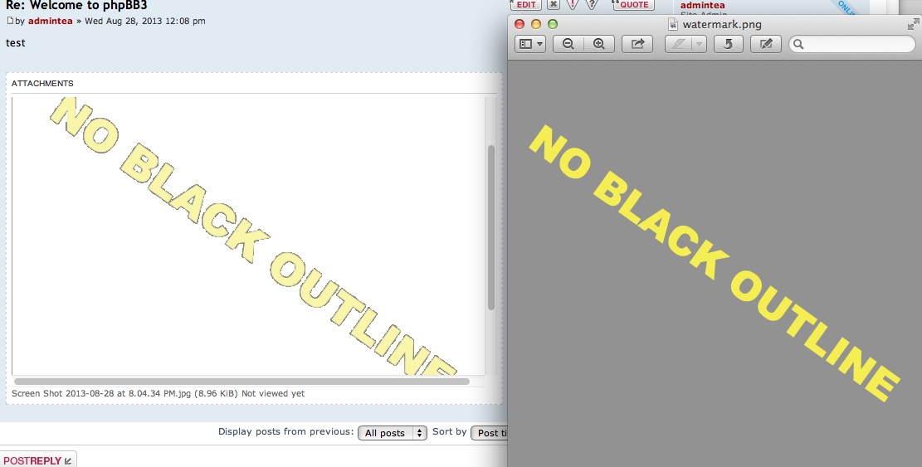Screen dimensions: 922x467
Task: Zoom in on the watermark image
Action: (x=598, y=44)
